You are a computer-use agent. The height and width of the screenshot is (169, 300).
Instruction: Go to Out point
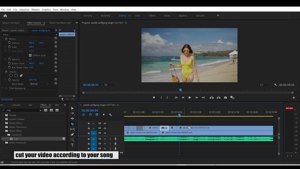pos(203,98)
